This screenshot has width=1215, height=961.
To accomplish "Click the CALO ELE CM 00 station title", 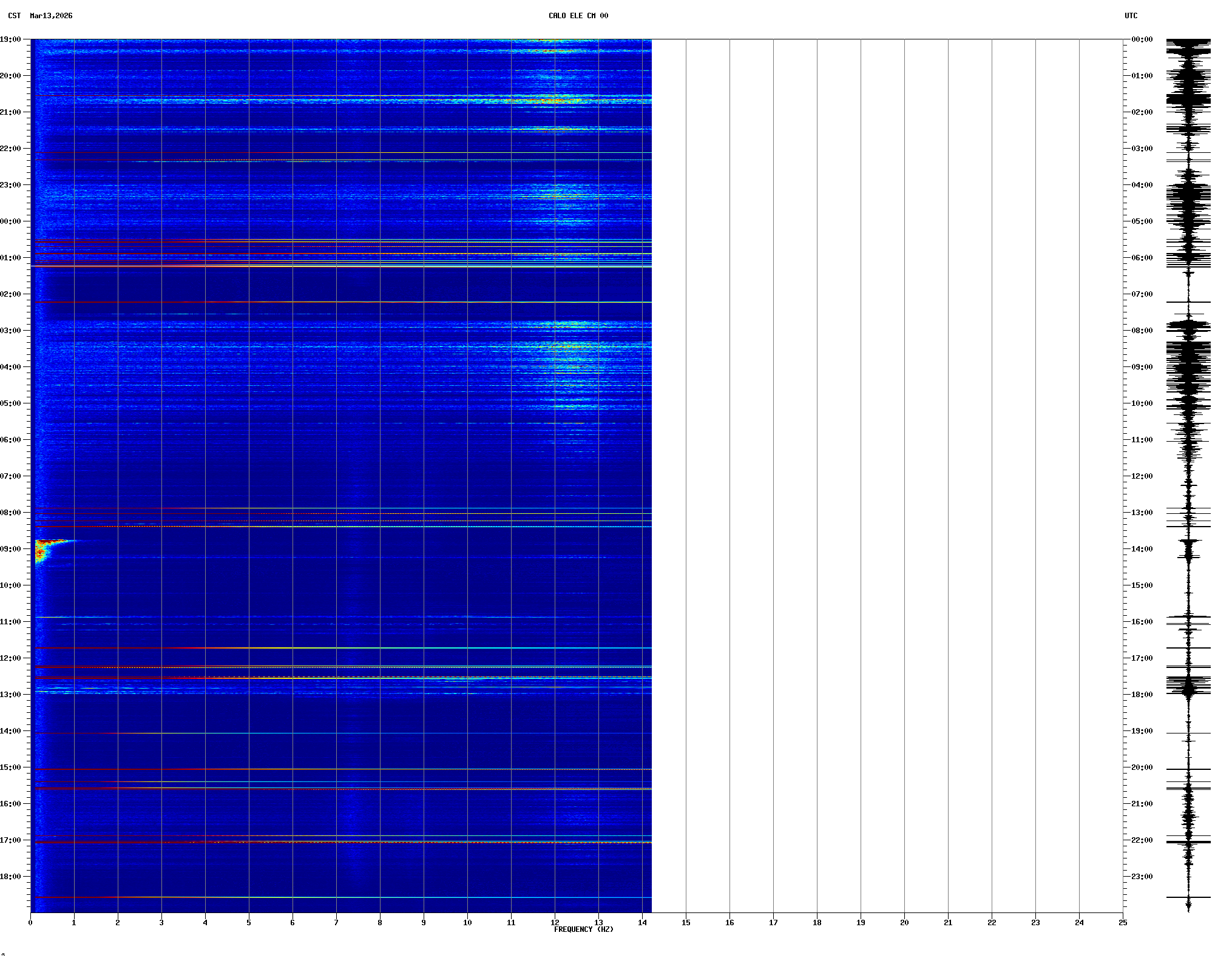I will (x=578, y=16).
